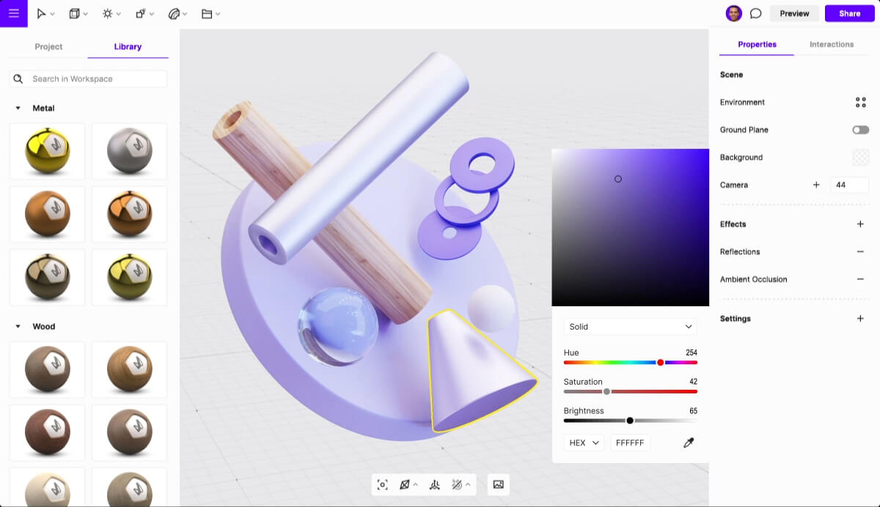Screen dimensions: 880x507
Task: Open the 3D objects tool
Action: click(x=74, y=13)
